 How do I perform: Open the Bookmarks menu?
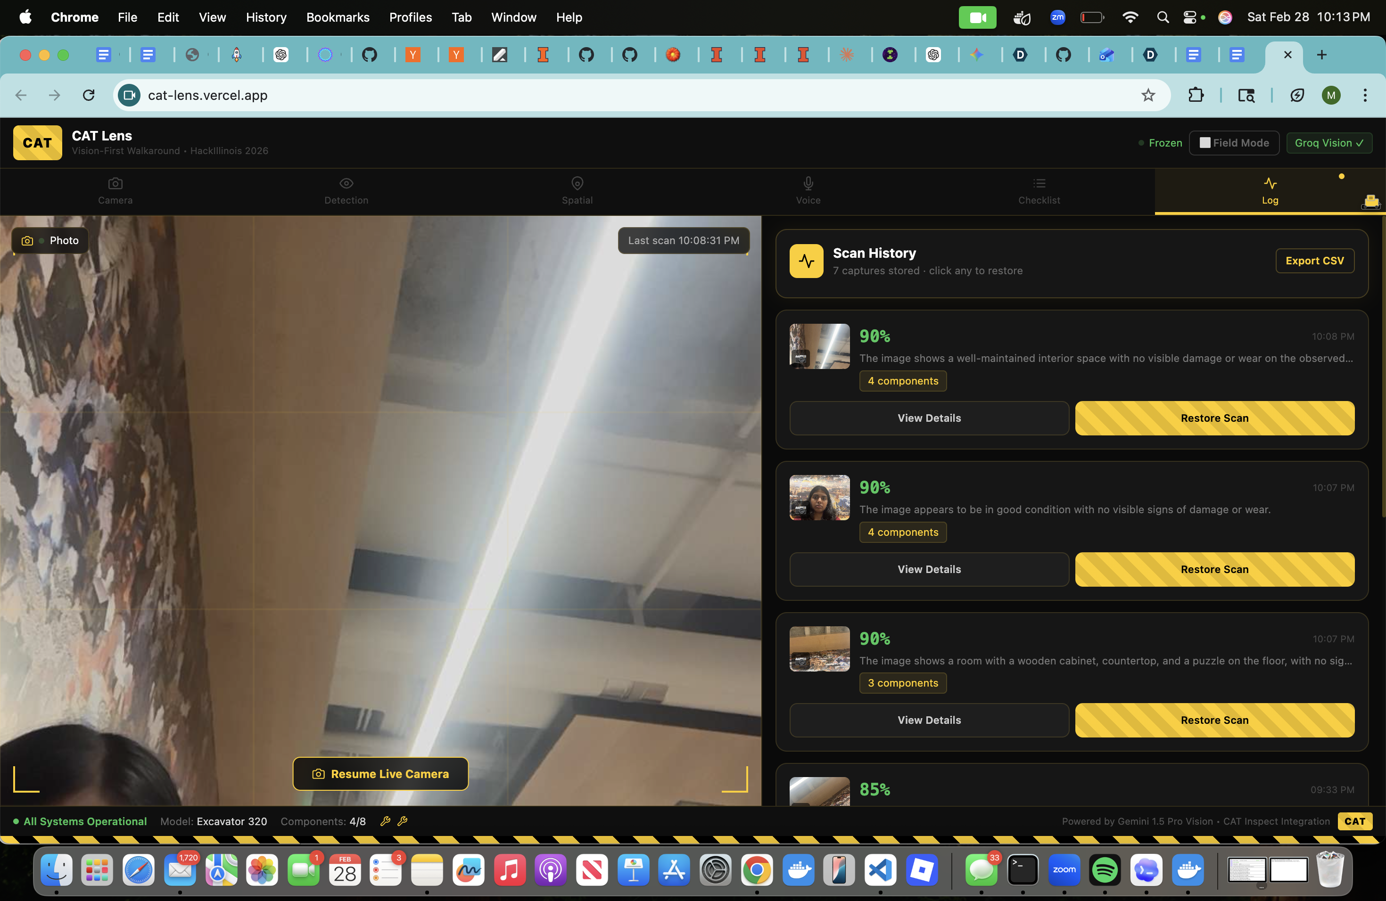tap(337, 17)
